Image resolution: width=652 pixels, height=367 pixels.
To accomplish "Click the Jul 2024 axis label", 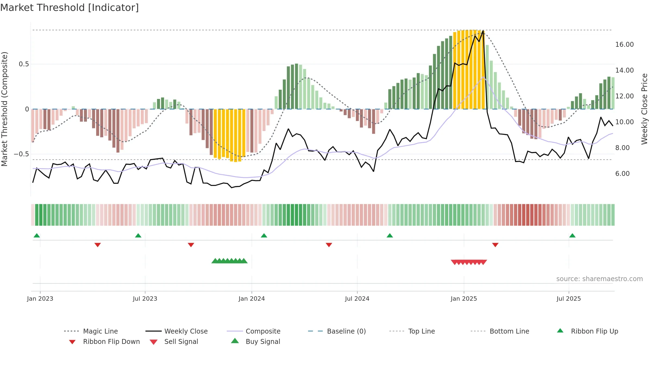I will pos(357,298).
